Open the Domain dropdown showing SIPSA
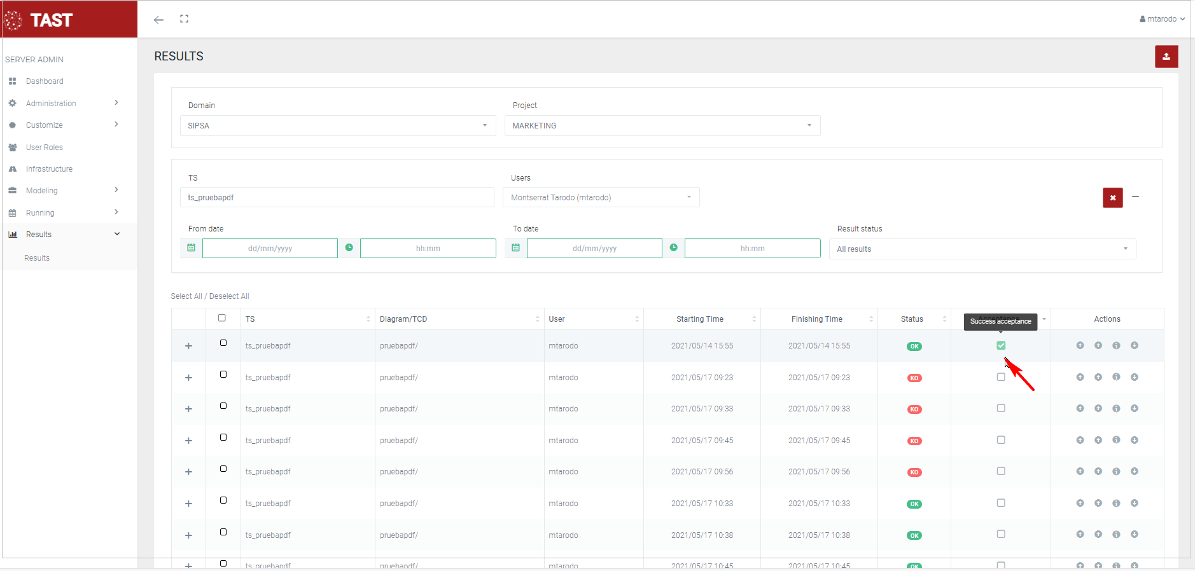1195x571 pixels. [337, 126]
